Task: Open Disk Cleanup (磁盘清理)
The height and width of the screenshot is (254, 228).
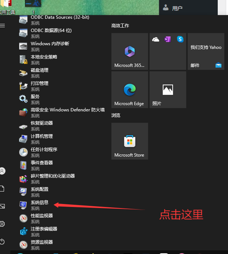Action: click(x=39, y=70)
